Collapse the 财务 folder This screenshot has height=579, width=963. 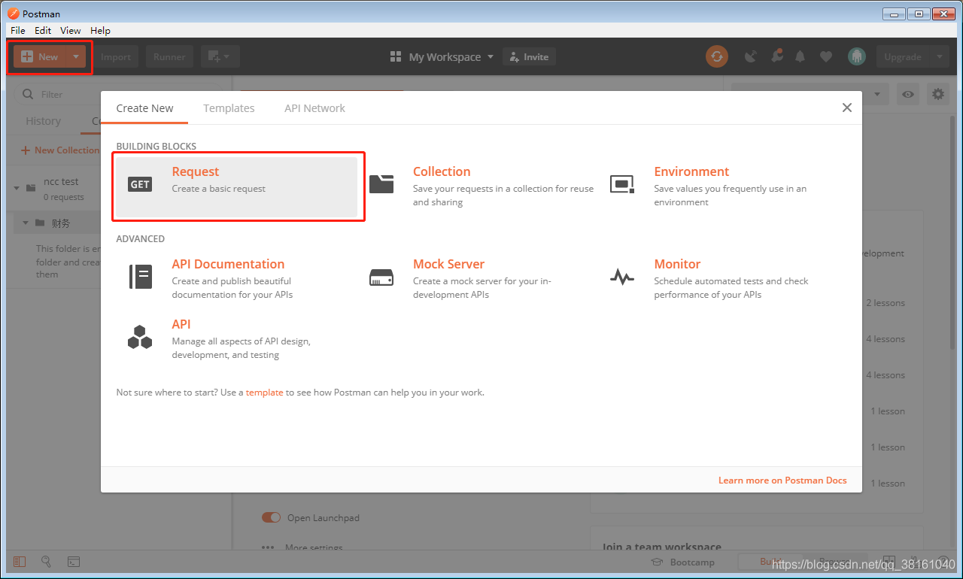(x=26, y=223)
